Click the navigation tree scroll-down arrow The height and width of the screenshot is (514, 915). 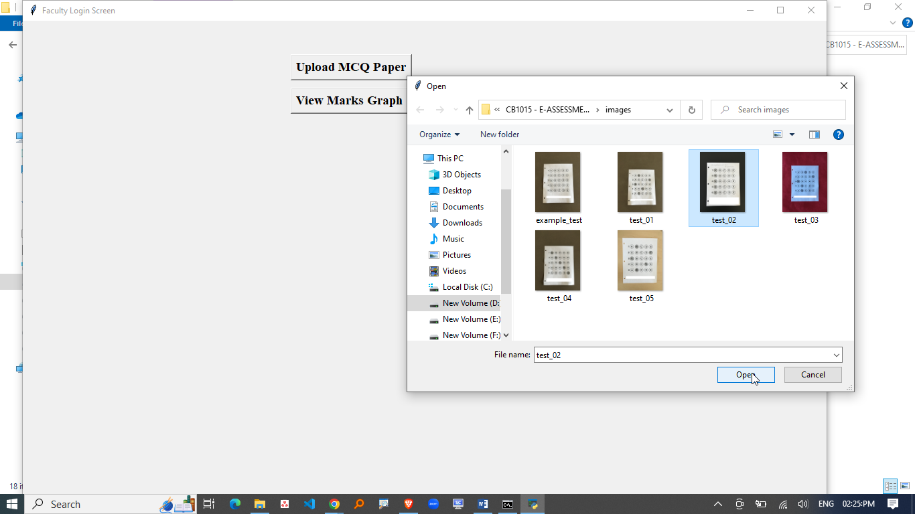(x=506, y=335)
